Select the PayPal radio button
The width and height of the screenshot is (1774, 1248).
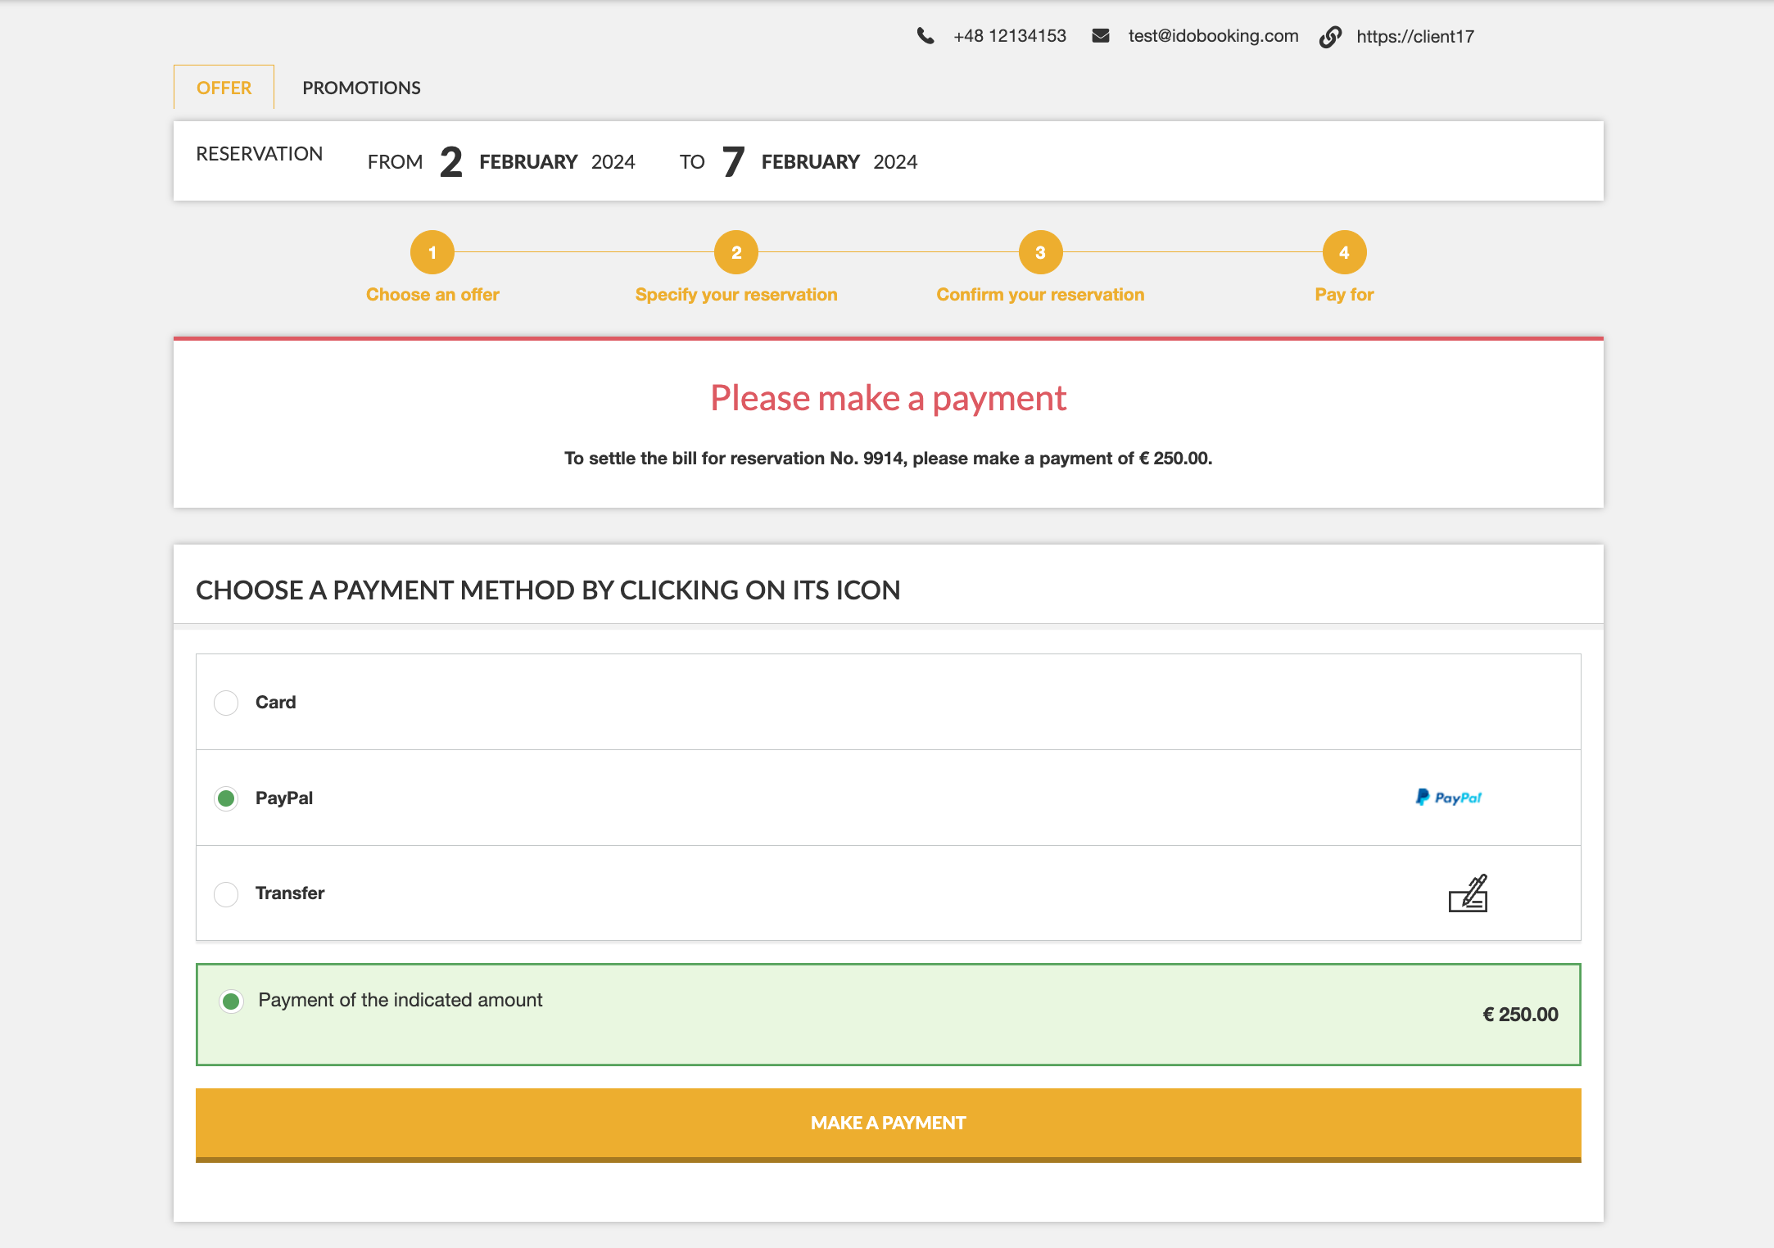point(226,798)
